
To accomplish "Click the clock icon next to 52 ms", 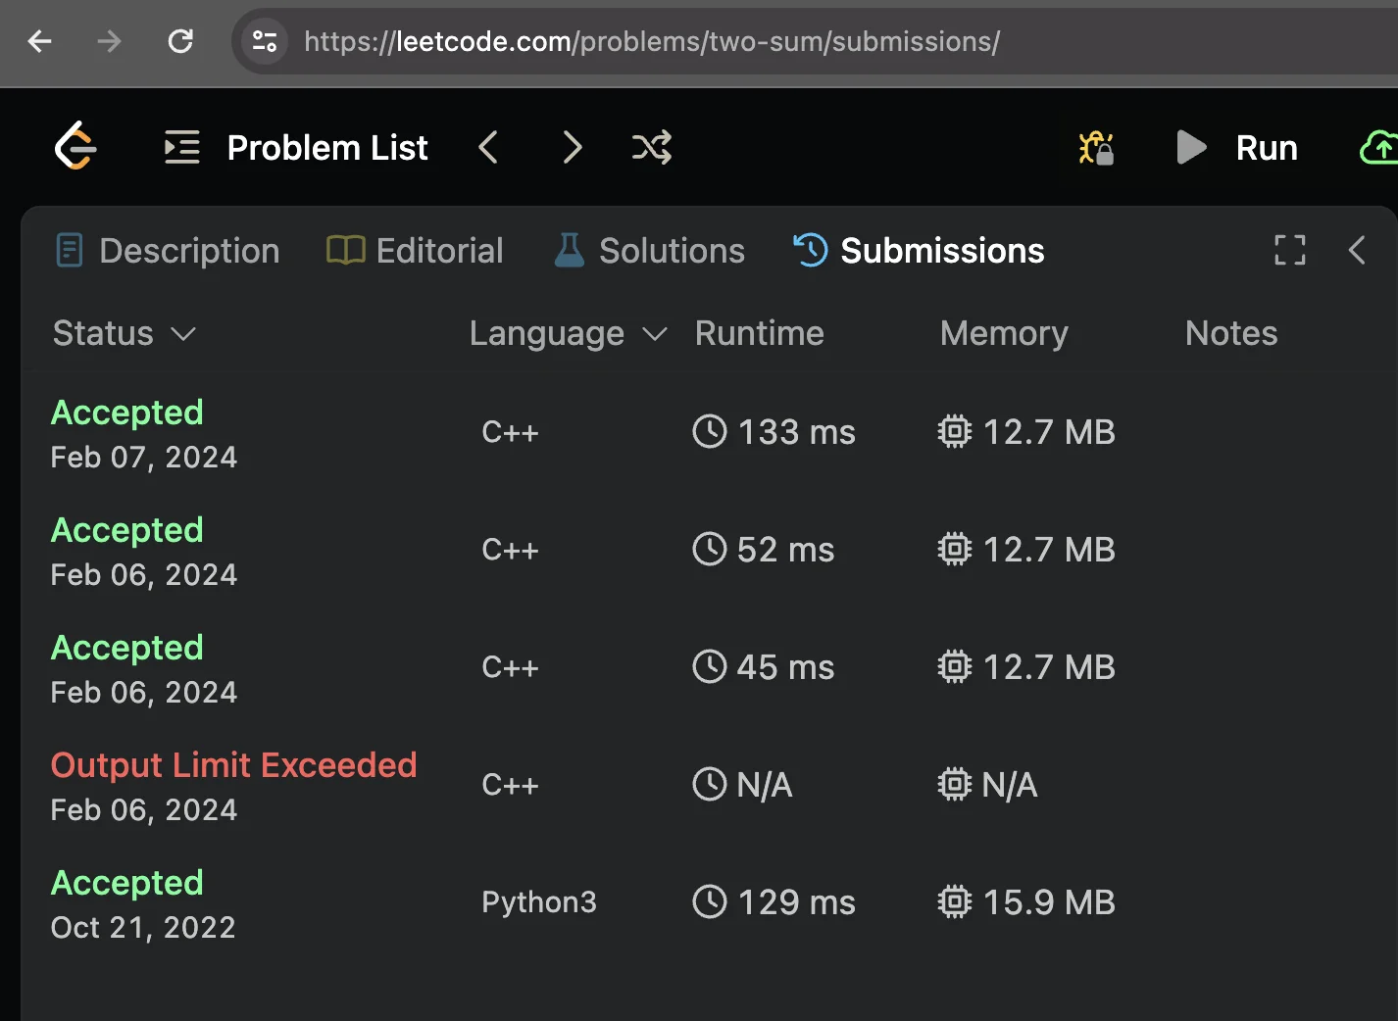I will (x=710, y=549).
